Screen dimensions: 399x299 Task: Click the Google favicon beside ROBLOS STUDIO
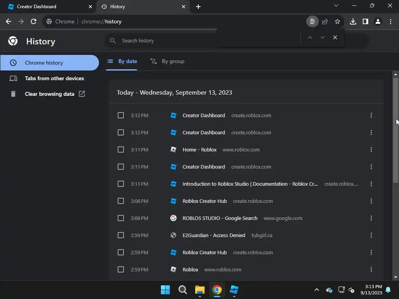coord(173,218)
